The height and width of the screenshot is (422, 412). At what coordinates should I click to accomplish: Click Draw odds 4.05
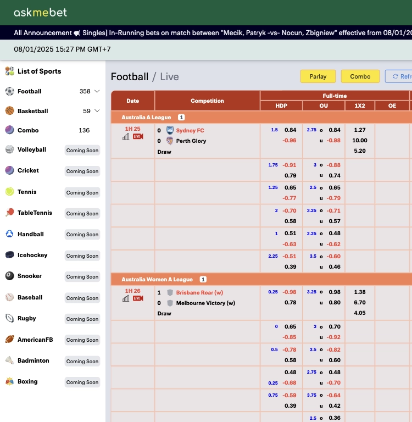pos(359,313)
